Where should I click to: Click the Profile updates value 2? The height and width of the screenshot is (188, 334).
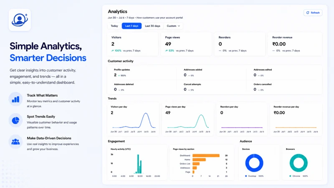115,75
